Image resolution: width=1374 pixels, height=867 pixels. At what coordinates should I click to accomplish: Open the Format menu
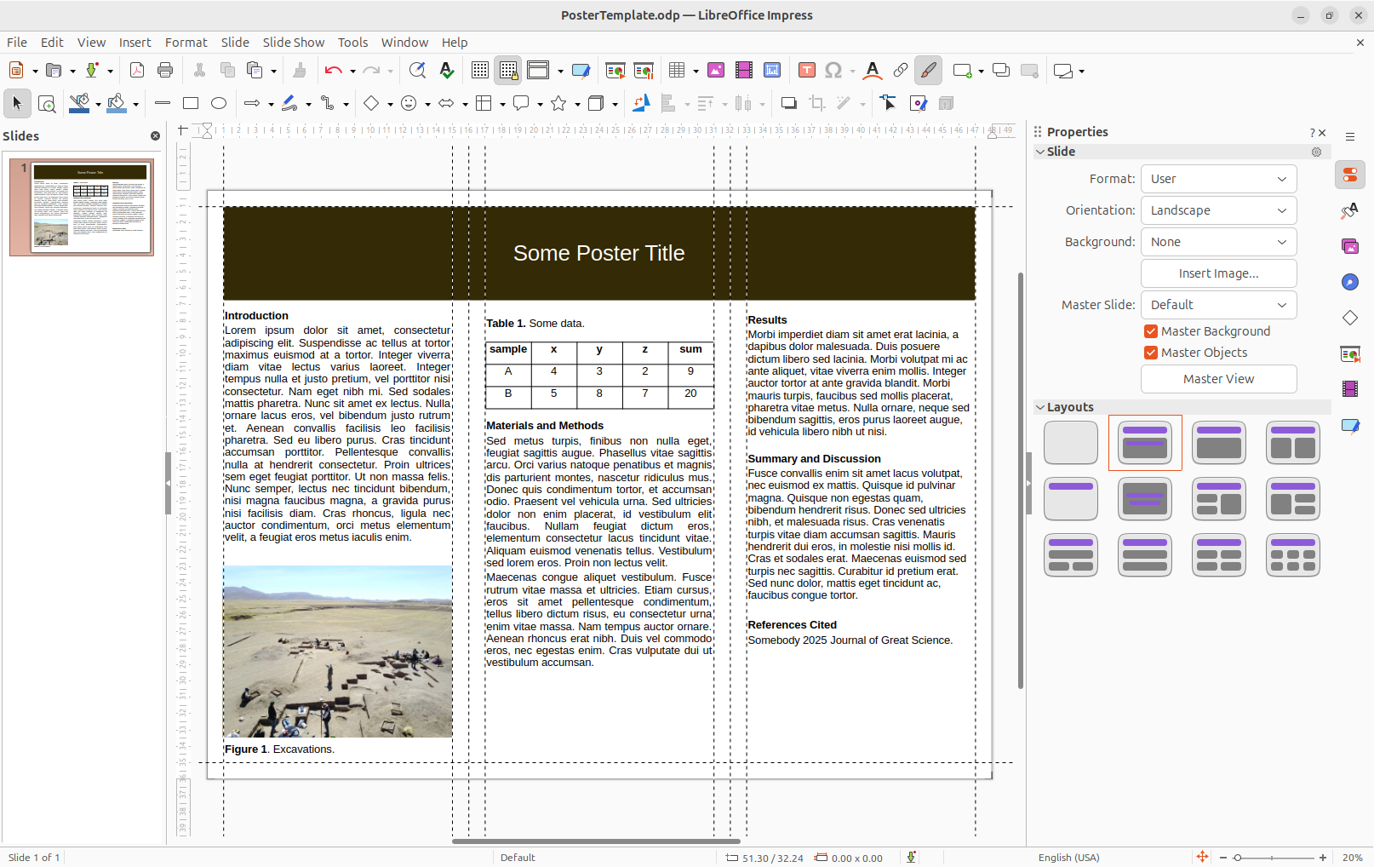[x=186, y=43]
